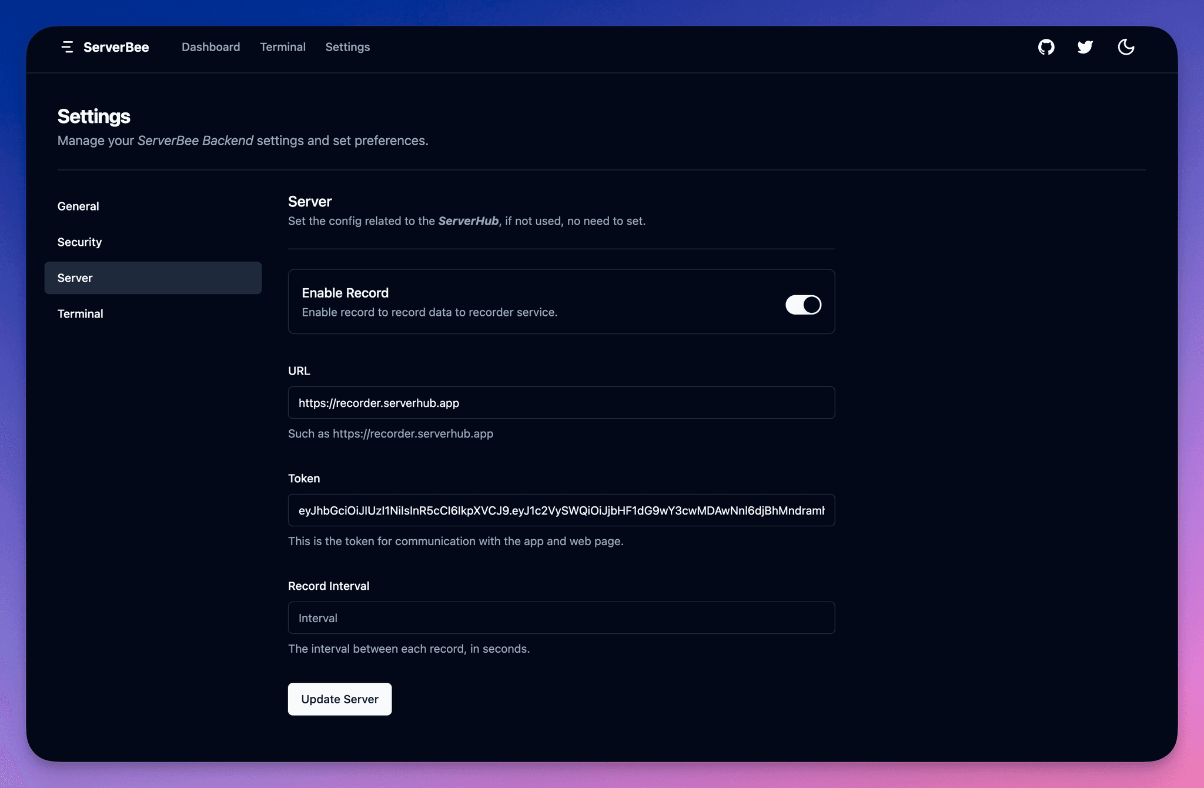The height and width of the screenshot is (788, 1204).
Task: Click the Settings nav icon
Action: 347,46
